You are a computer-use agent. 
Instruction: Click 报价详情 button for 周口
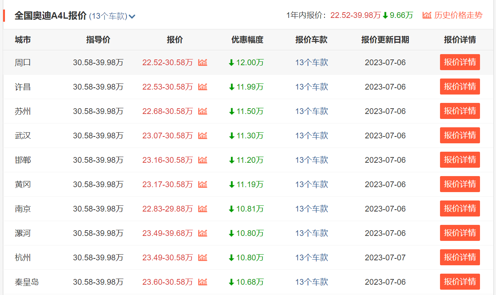point(460,62)
